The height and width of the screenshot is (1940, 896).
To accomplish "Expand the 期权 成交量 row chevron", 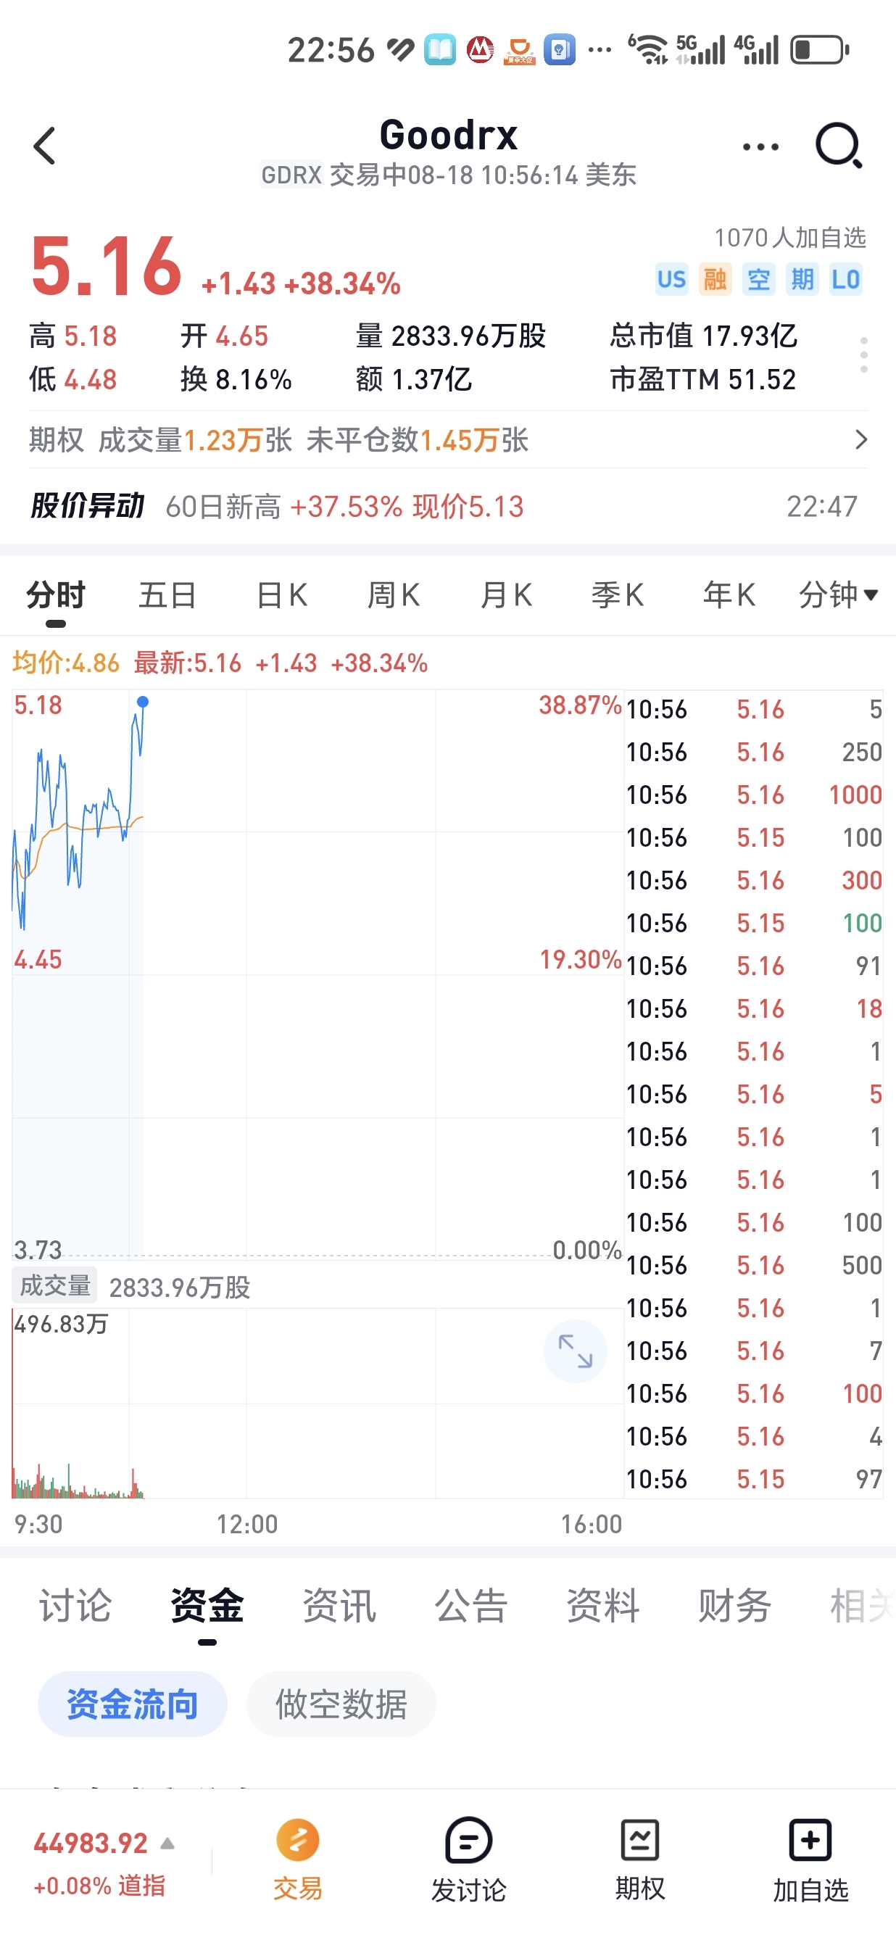I will tap(861, 440).
